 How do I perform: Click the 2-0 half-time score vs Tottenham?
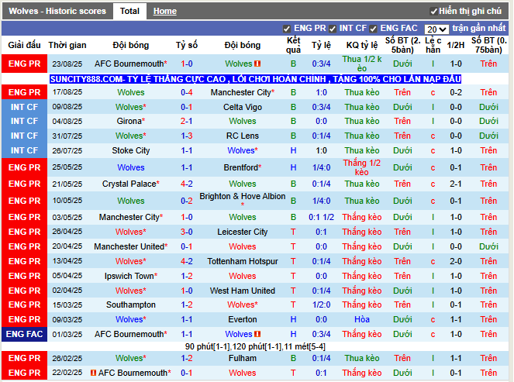click(456, 261)
